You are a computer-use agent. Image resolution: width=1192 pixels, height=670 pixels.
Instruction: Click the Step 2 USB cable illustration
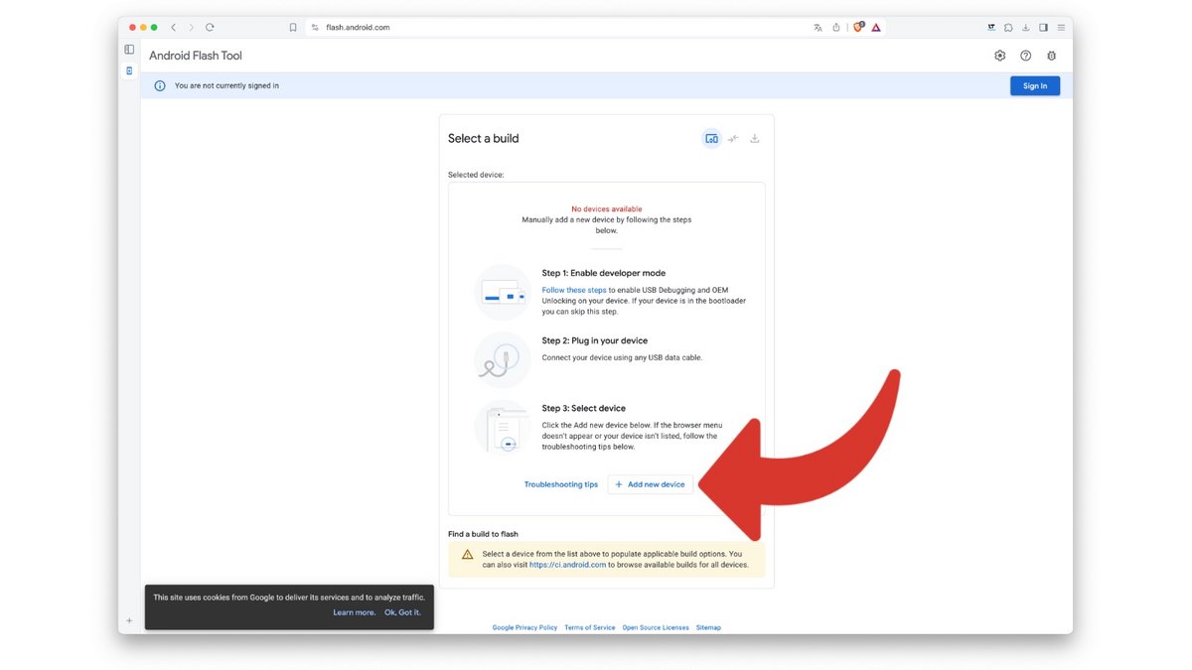tap(503, 360)
